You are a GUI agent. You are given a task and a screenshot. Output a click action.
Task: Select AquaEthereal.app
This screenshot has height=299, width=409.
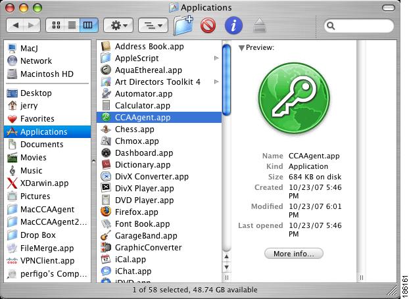coord(159,70)
